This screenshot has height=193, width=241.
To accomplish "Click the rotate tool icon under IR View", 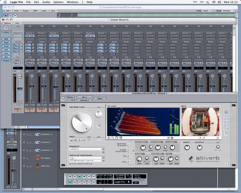I will pos(109,138).
